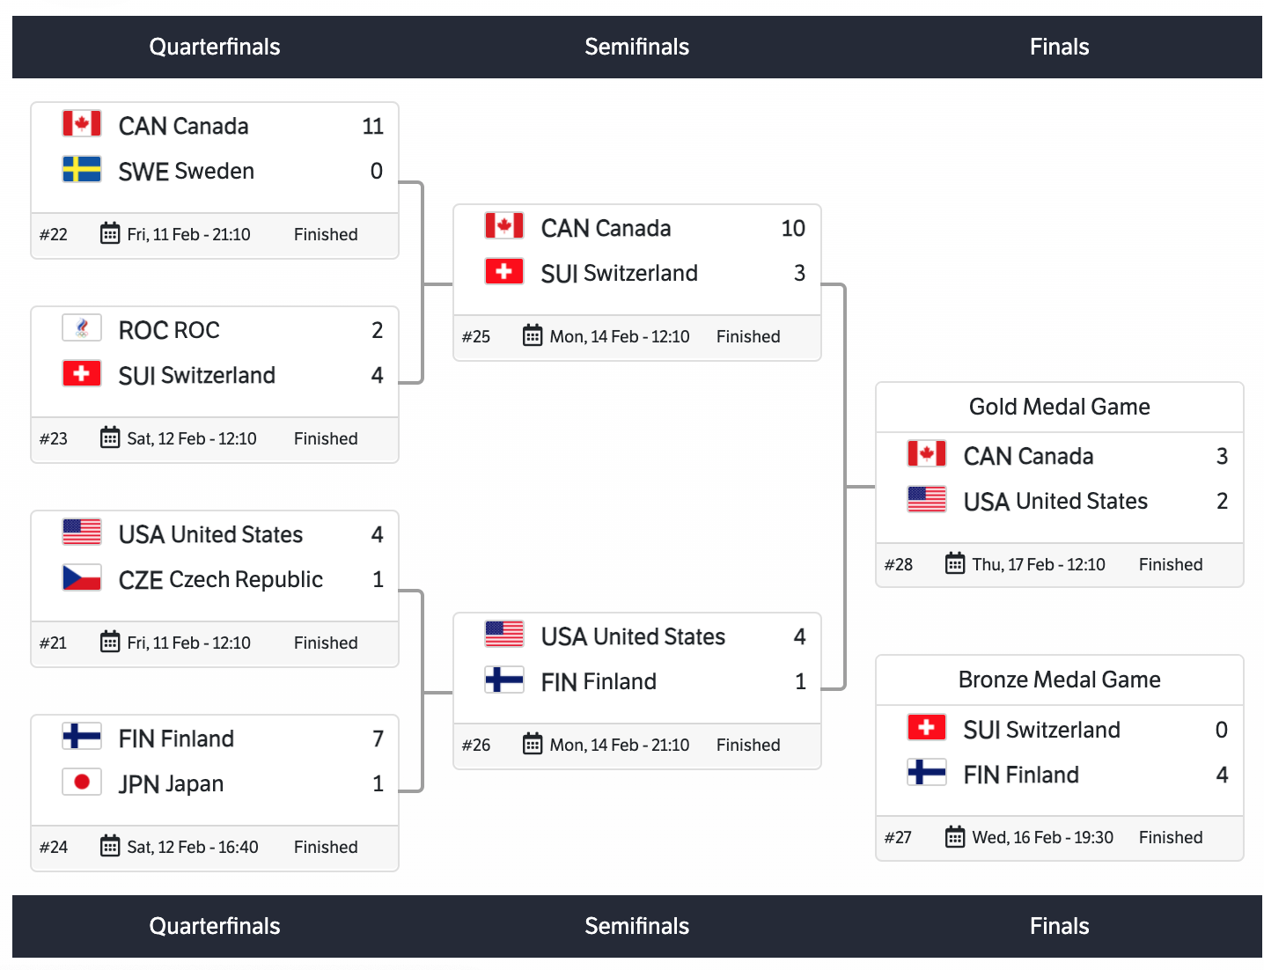Click the calendar icon for game #25
The height and width of the screenshot is (970, 1264).
click(533, 335)
